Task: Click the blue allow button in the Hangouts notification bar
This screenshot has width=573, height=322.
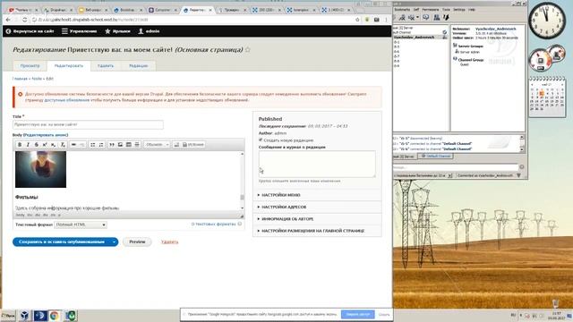Action: click(x=358, y=314)
